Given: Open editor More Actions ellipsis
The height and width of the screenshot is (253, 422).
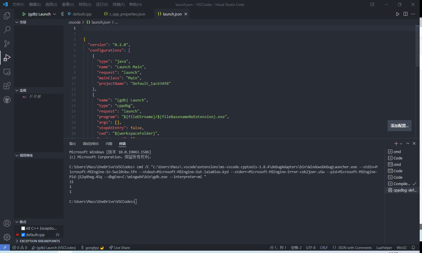Looking at the screenshot, I should [413, 14].
